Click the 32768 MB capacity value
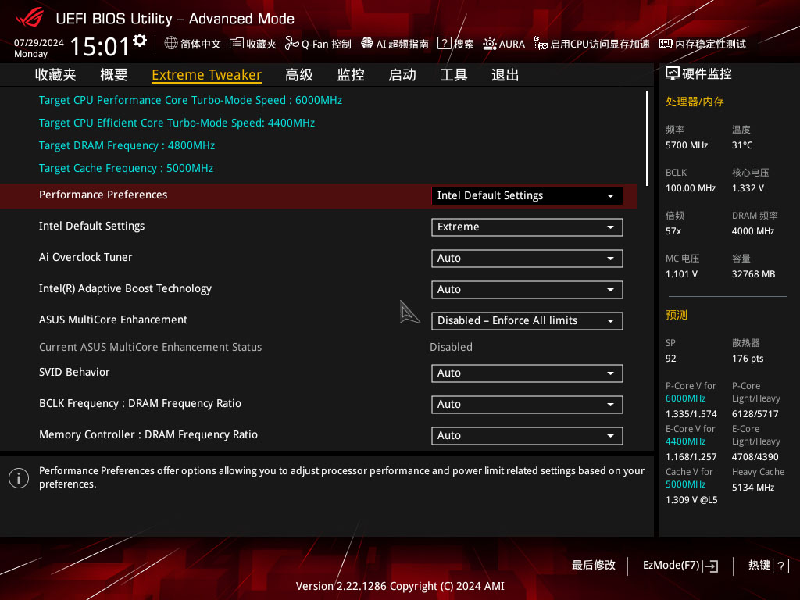 click(x=754, y=274)
